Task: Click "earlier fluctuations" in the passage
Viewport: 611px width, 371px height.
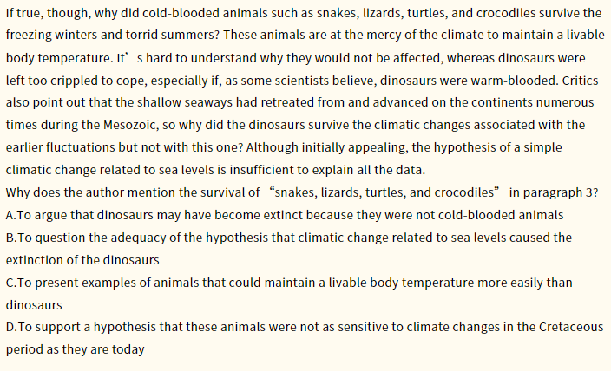Action: tap(61, 147)
